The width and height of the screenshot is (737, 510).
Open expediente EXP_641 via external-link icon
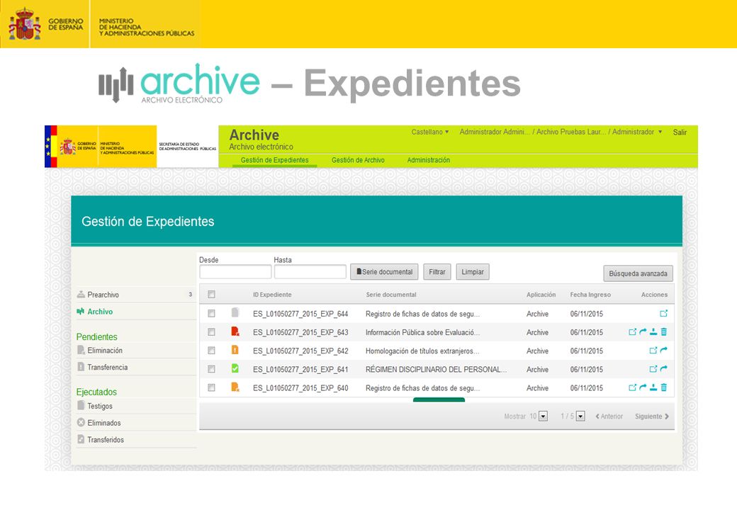(653, 369)
